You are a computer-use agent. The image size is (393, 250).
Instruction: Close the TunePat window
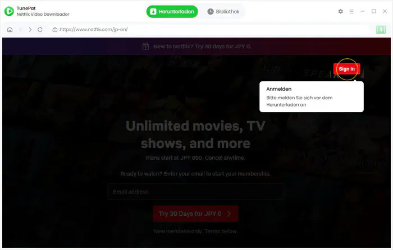(385, 11)
